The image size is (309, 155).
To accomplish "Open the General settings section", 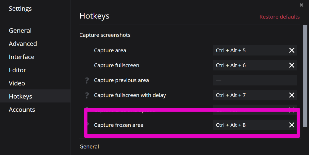I will (x=20, y=30).
